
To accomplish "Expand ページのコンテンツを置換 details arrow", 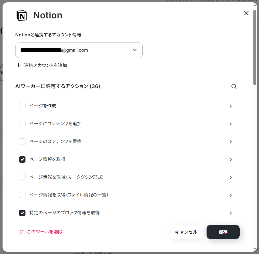I will click(231, 142).
